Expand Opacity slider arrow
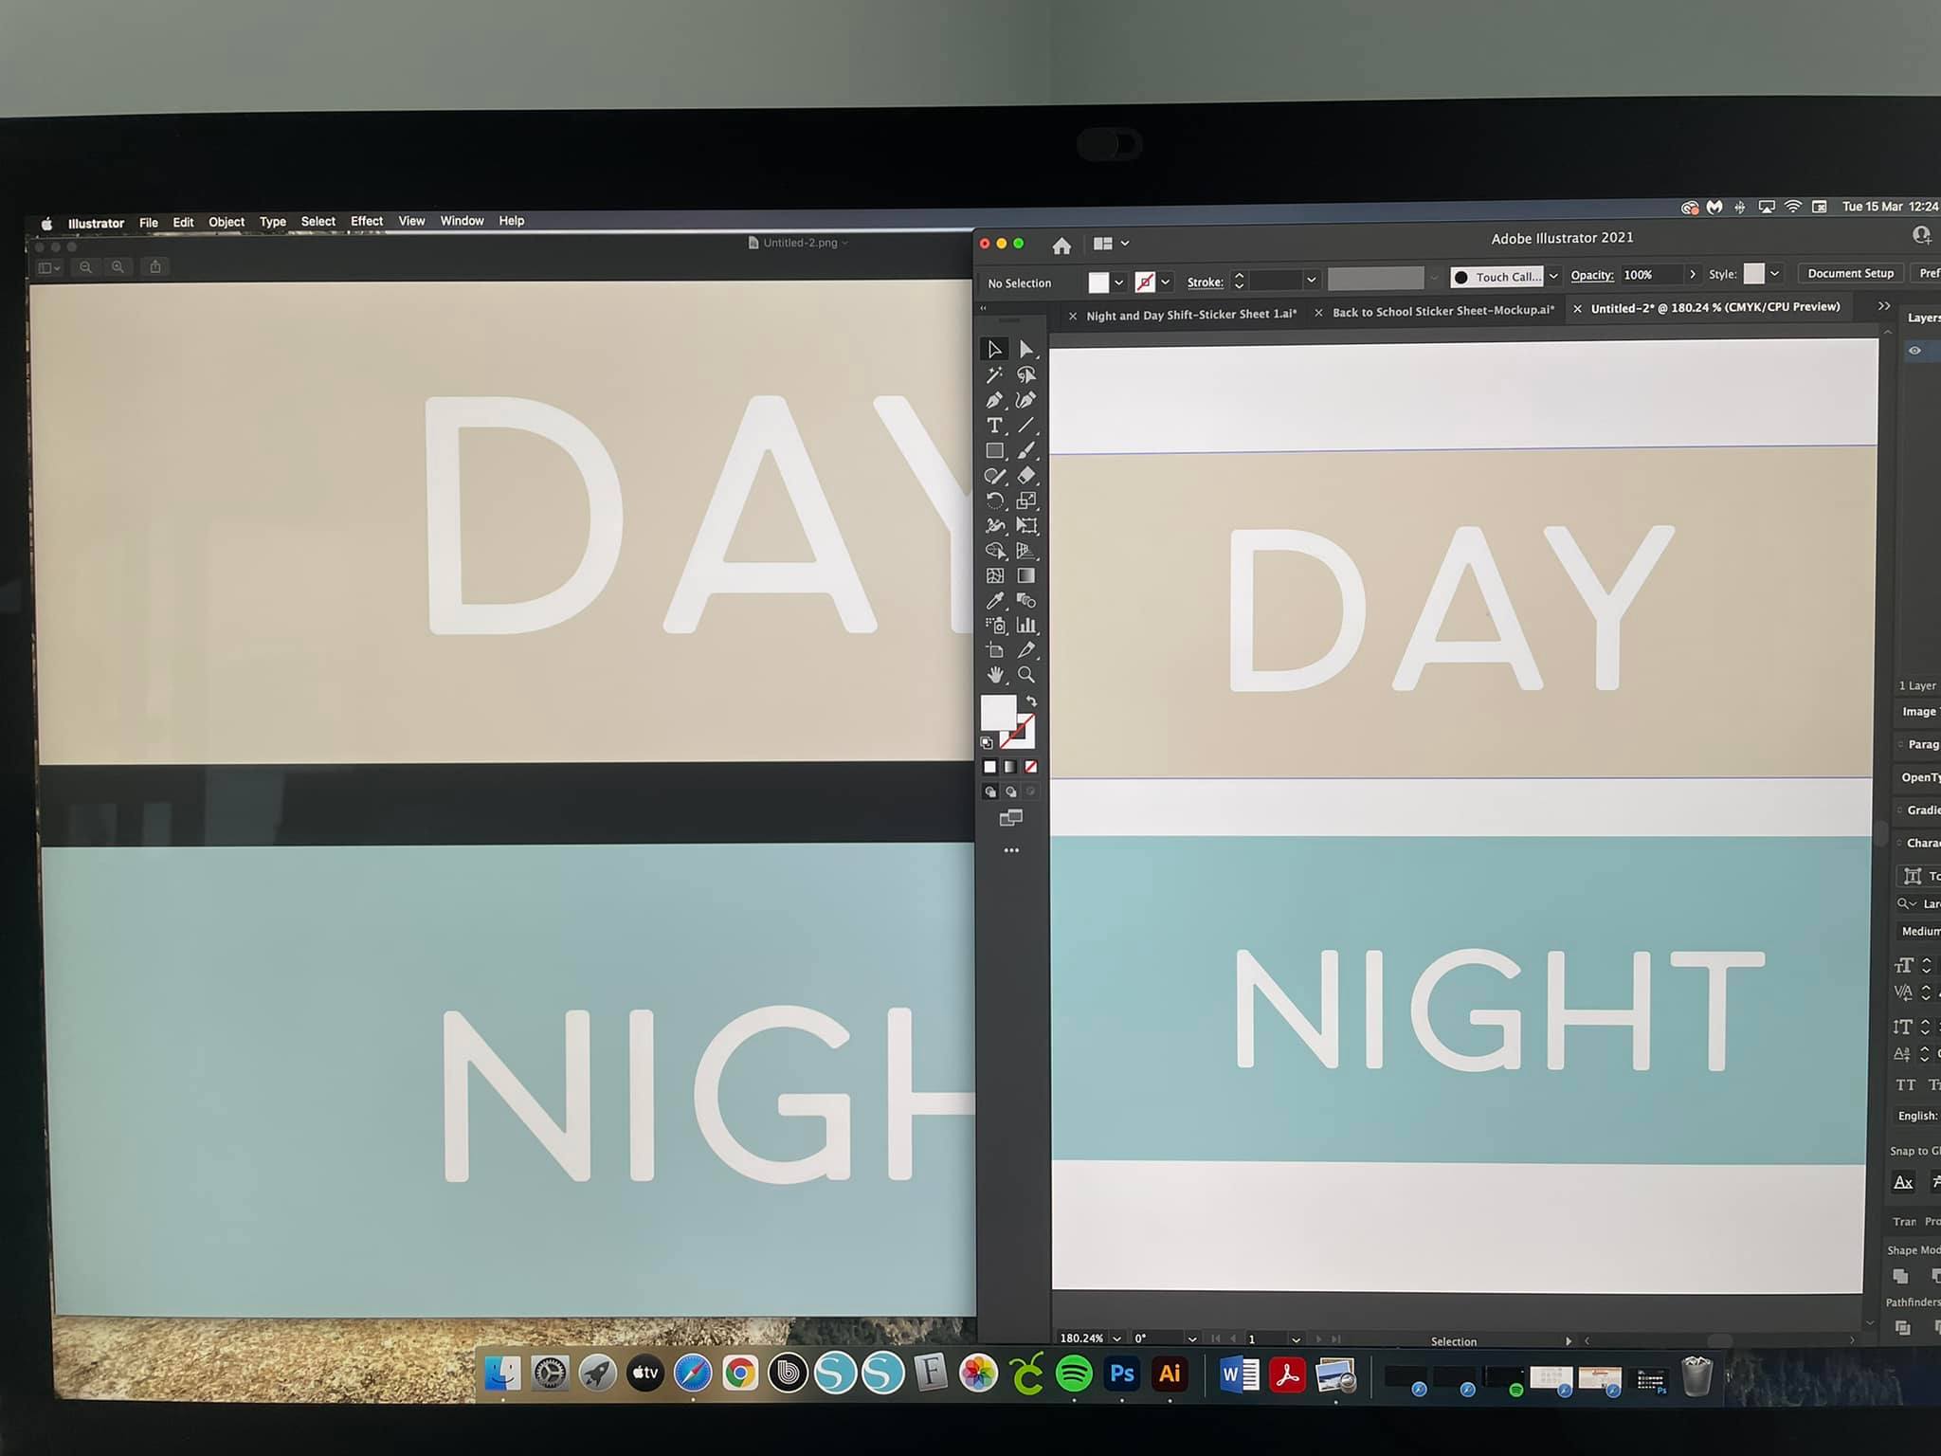This screenshot has width=1941, height=1456. pos(1693,274)
